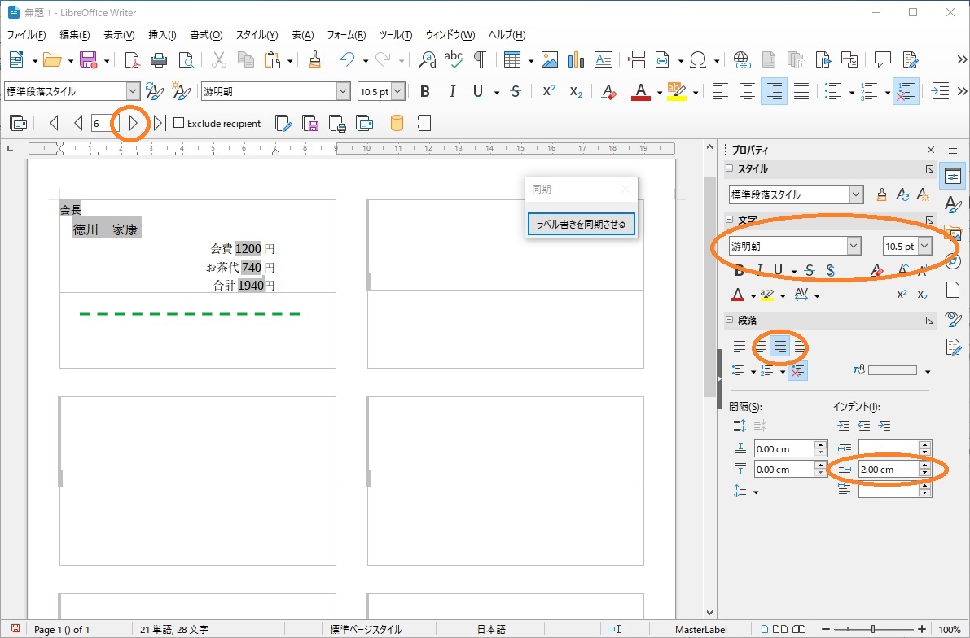Open the Styles deck in sidebar

coord(953,204)
